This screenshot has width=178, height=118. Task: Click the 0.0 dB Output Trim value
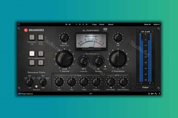(x=64, y=43)
